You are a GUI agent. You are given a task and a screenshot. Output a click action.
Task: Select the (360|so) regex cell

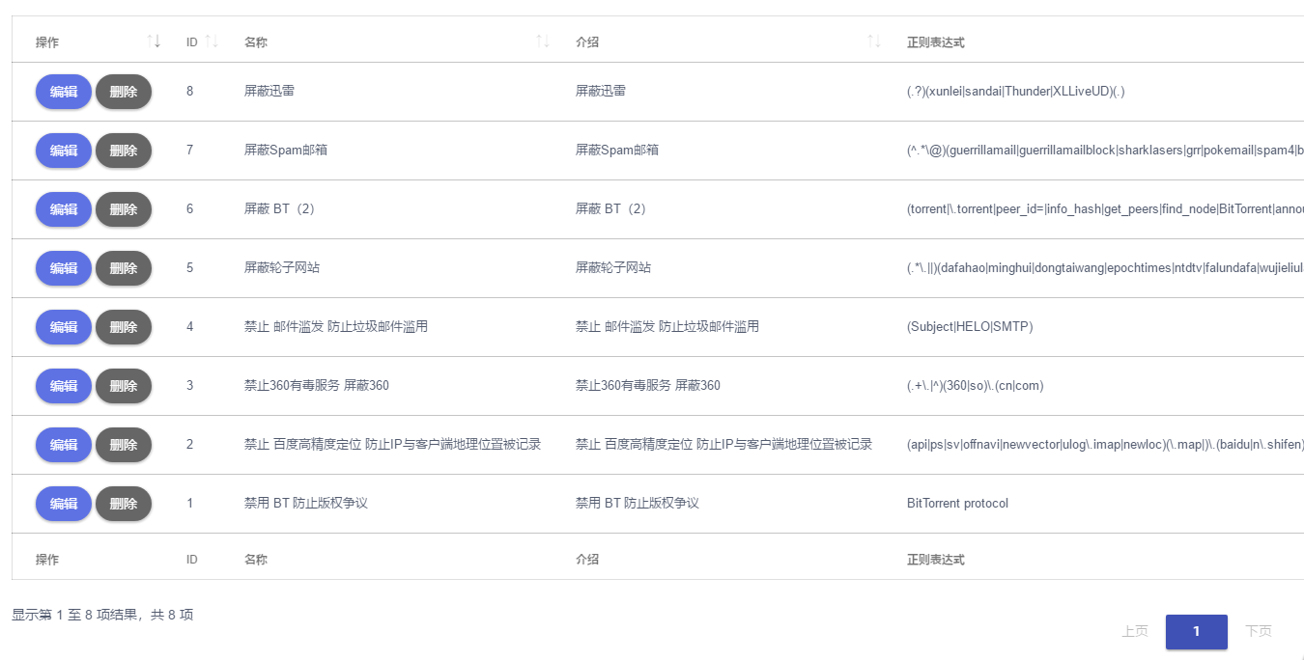(976, 385)
